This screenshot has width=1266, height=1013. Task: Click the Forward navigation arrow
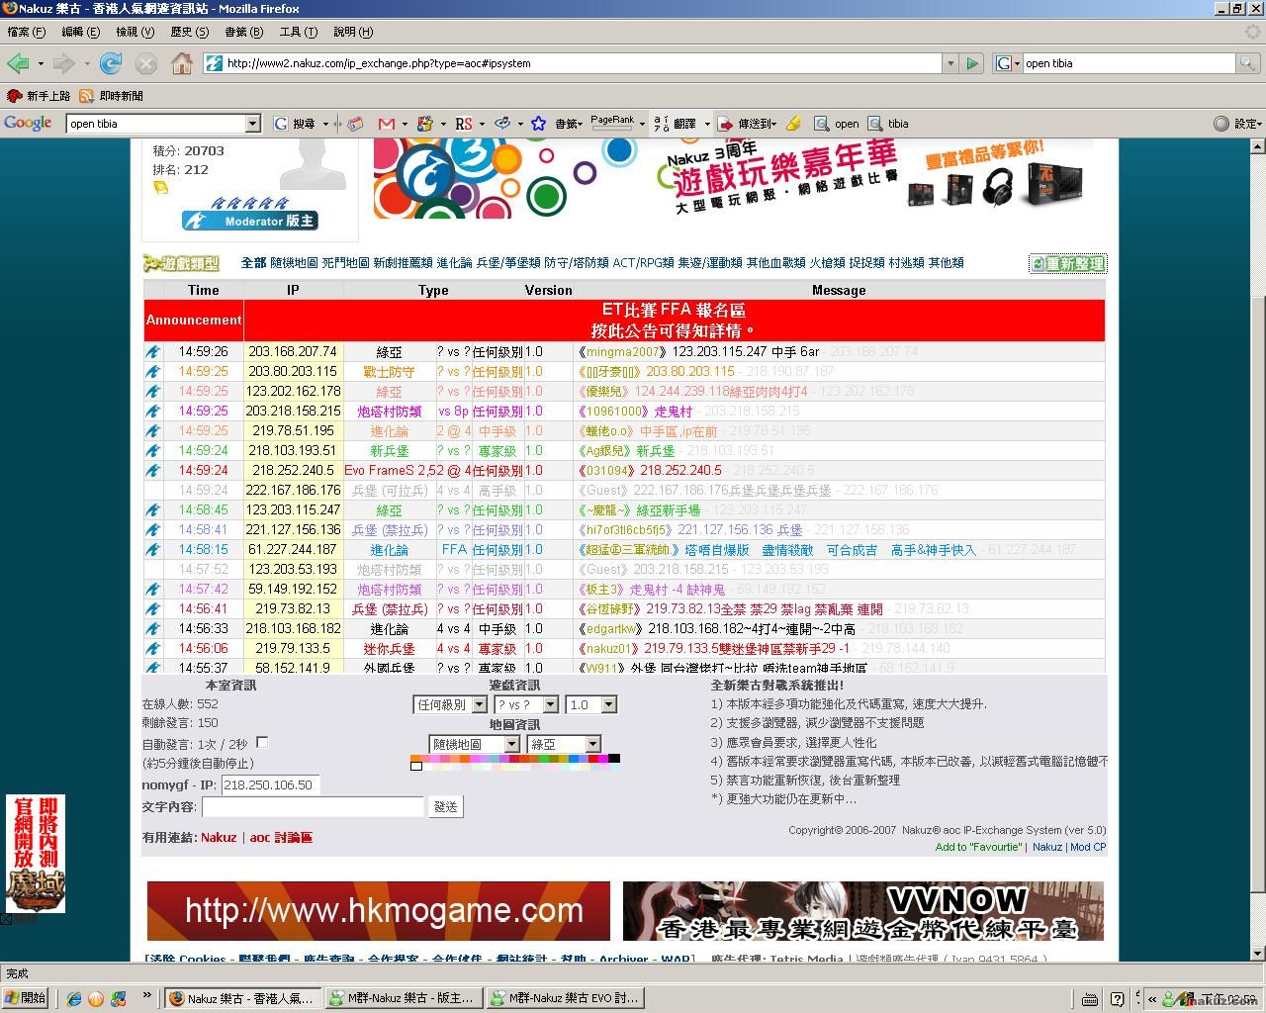[x=64, y=63]
